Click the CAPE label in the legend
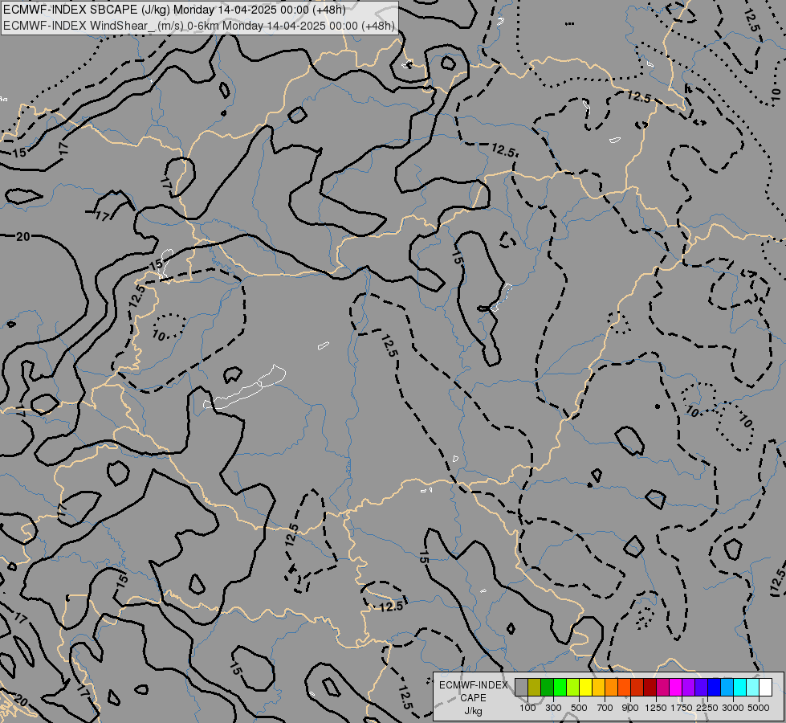The width and height of the screenshot is (786, 723). click(x=473, y=698)
